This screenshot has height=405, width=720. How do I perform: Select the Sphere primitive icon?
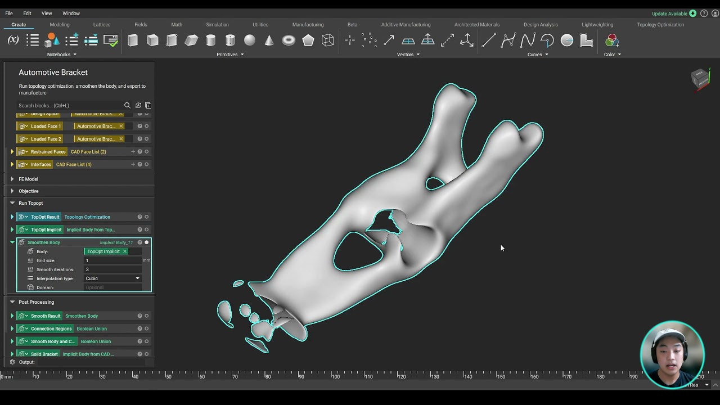(x=250, y=40)
